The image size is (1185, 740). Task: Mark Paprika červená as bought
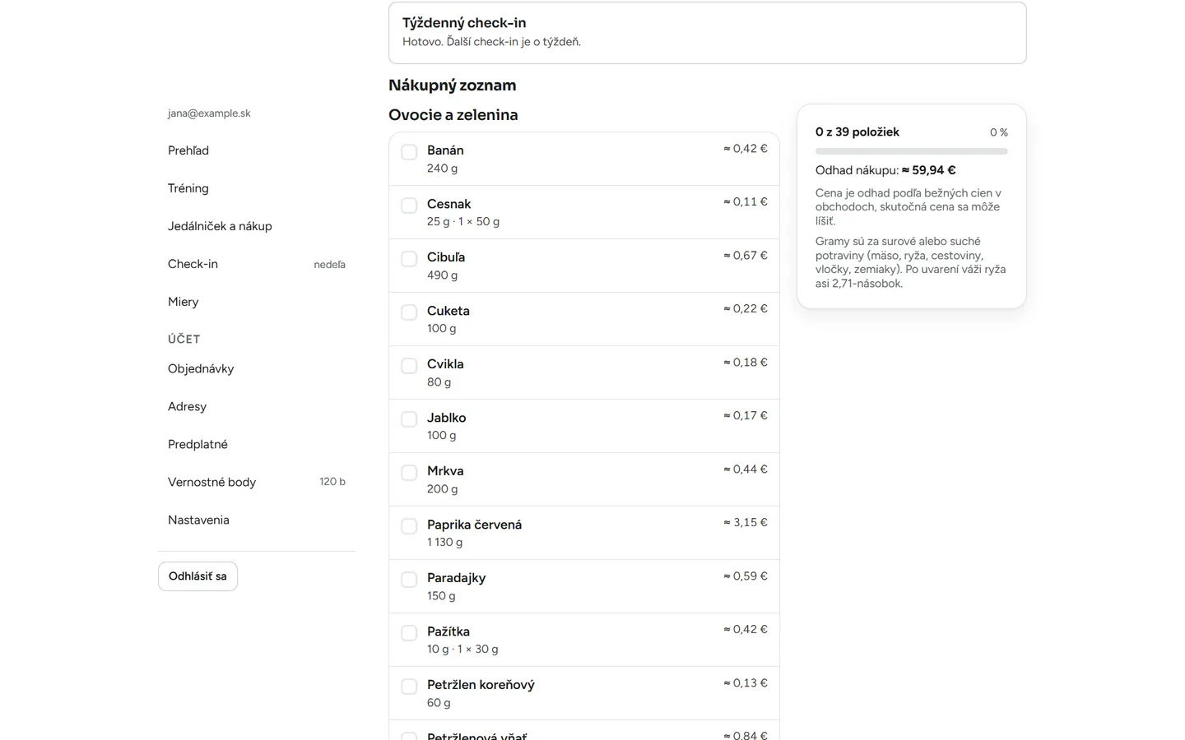409,526
